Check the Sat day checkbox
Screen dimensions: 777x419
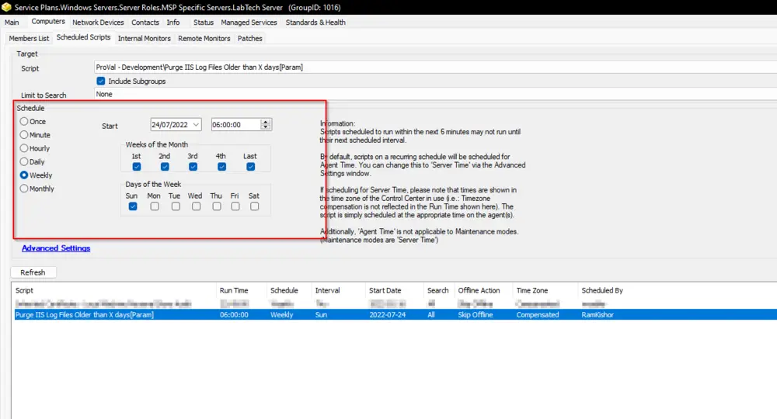tap(255, 206)
